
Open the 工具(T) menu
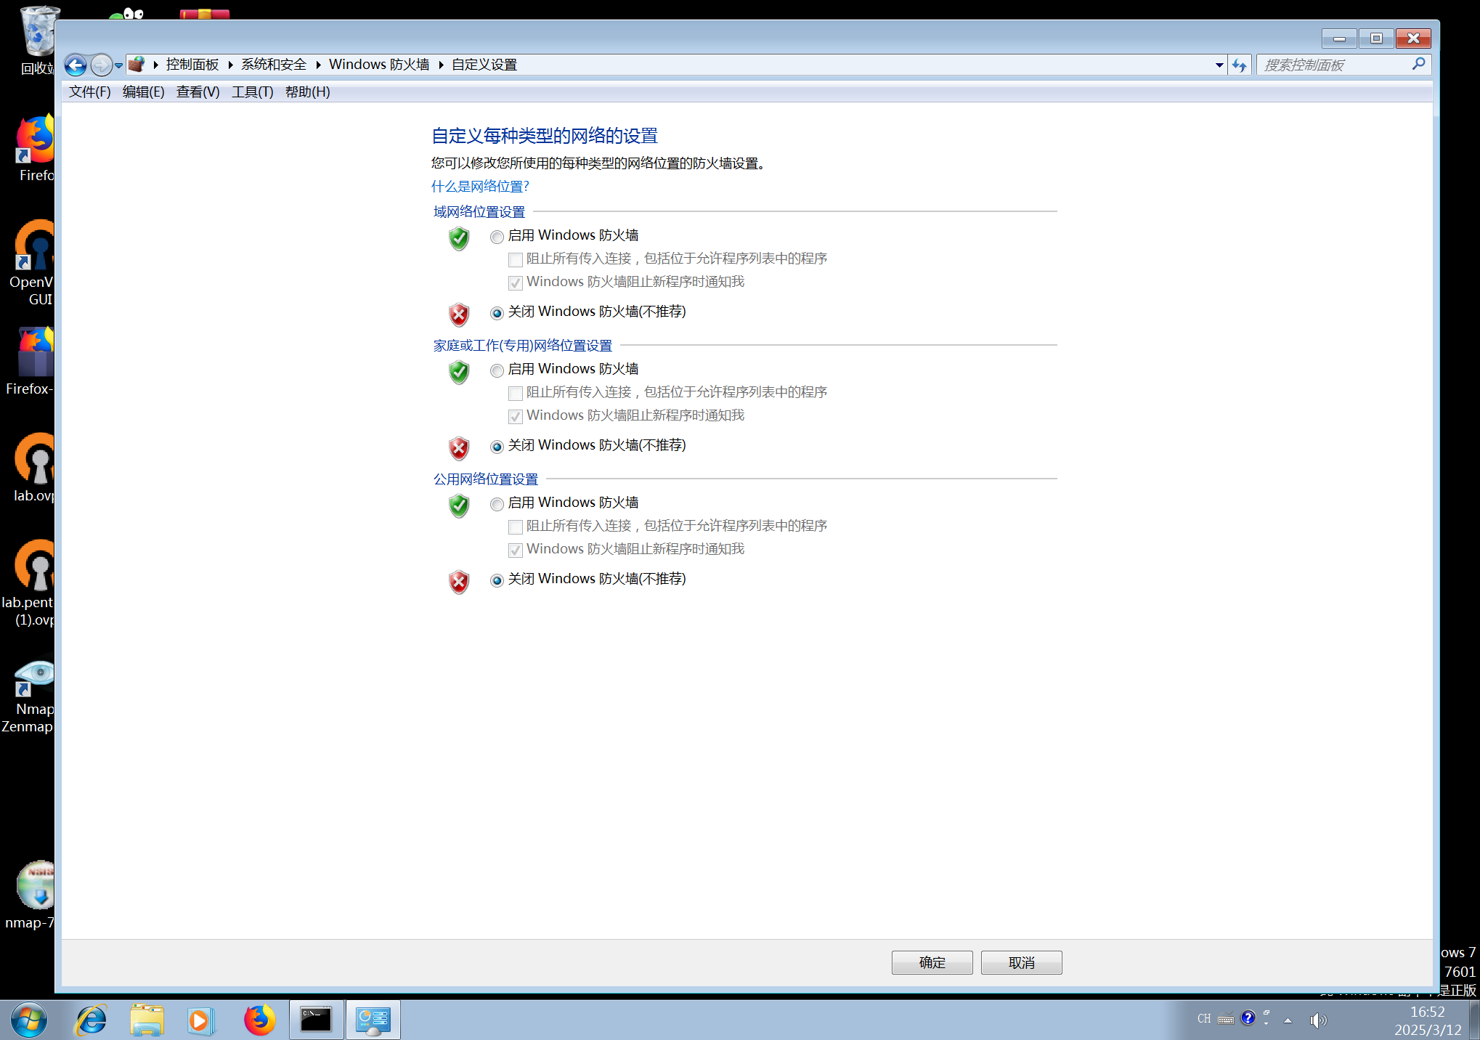[252, 92]
